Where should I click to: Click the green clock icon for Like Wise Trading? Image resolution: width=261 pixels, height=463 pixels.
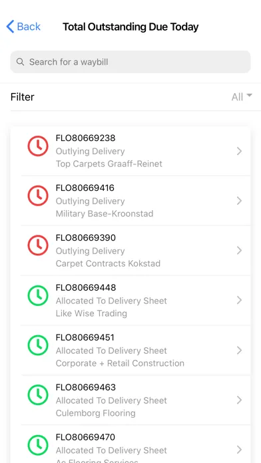tap(38, 295)
